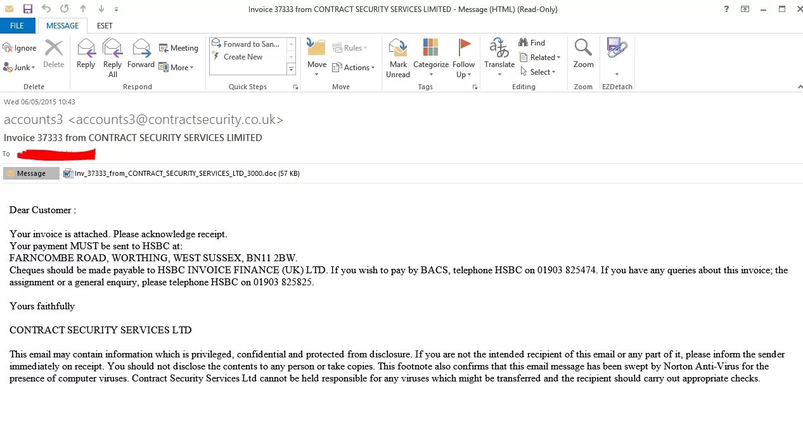Click the Follow Up flag
This screenshot has width=803, height=439.
pyautogui.click(x=463, y=58)
